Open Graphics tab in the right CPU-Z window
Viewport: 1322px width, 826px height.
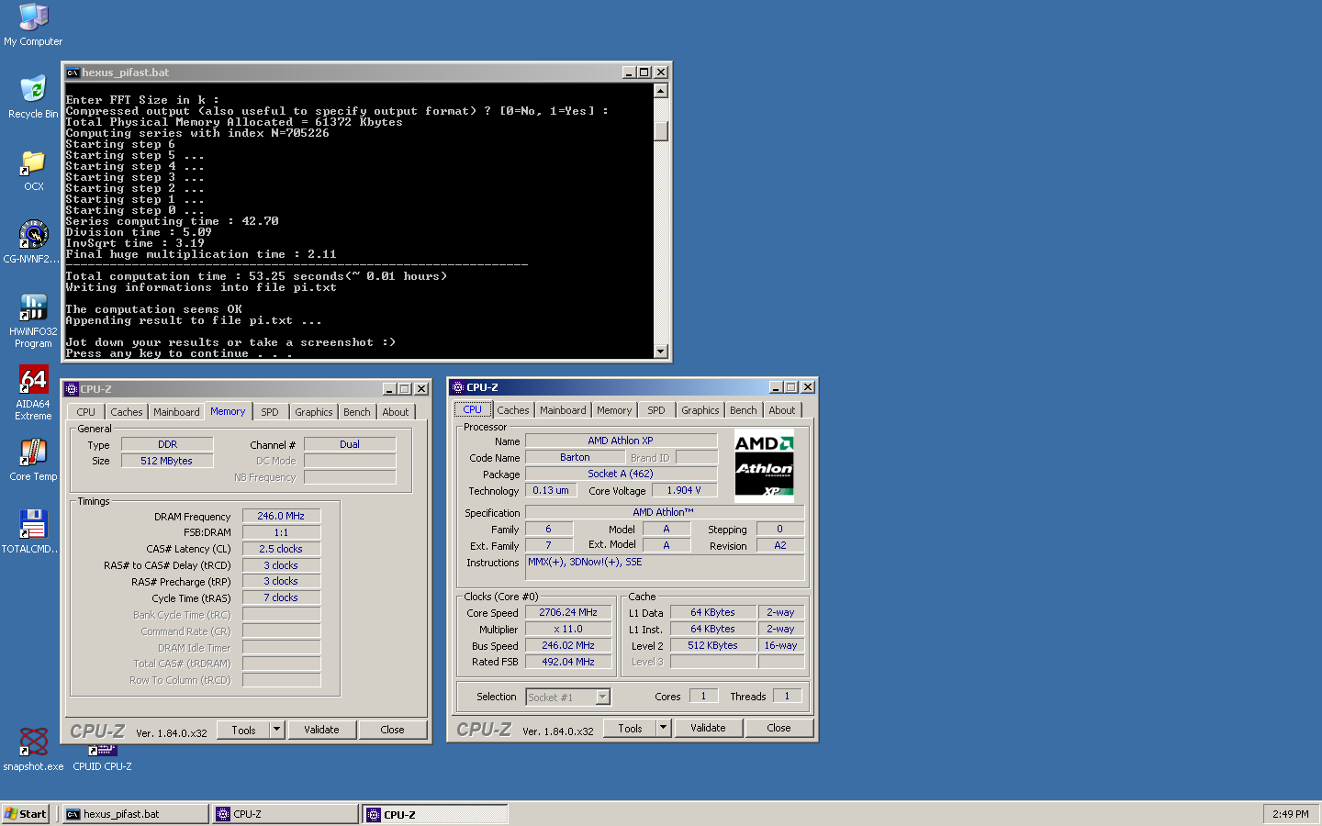[x=700, y=410]
